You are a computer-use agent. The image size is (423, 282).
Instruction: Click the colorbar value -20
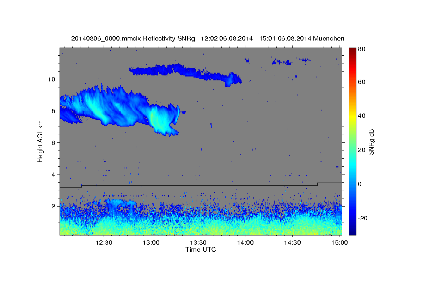point(362,218)
